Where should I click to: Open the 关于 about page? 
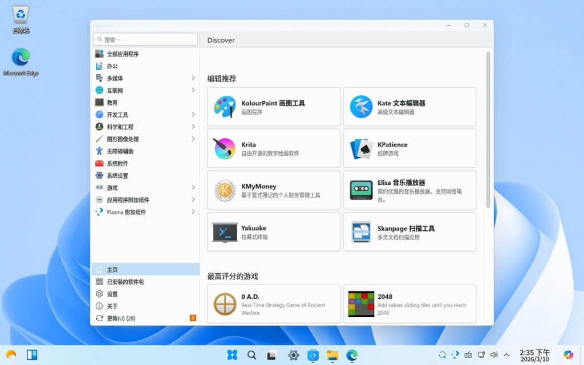click(145, 306)
